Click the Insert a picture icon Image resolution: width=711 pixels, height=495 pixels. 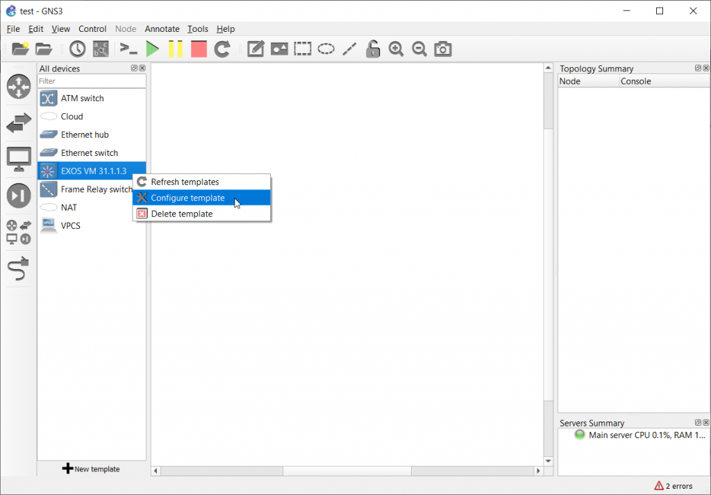point(279,49)
